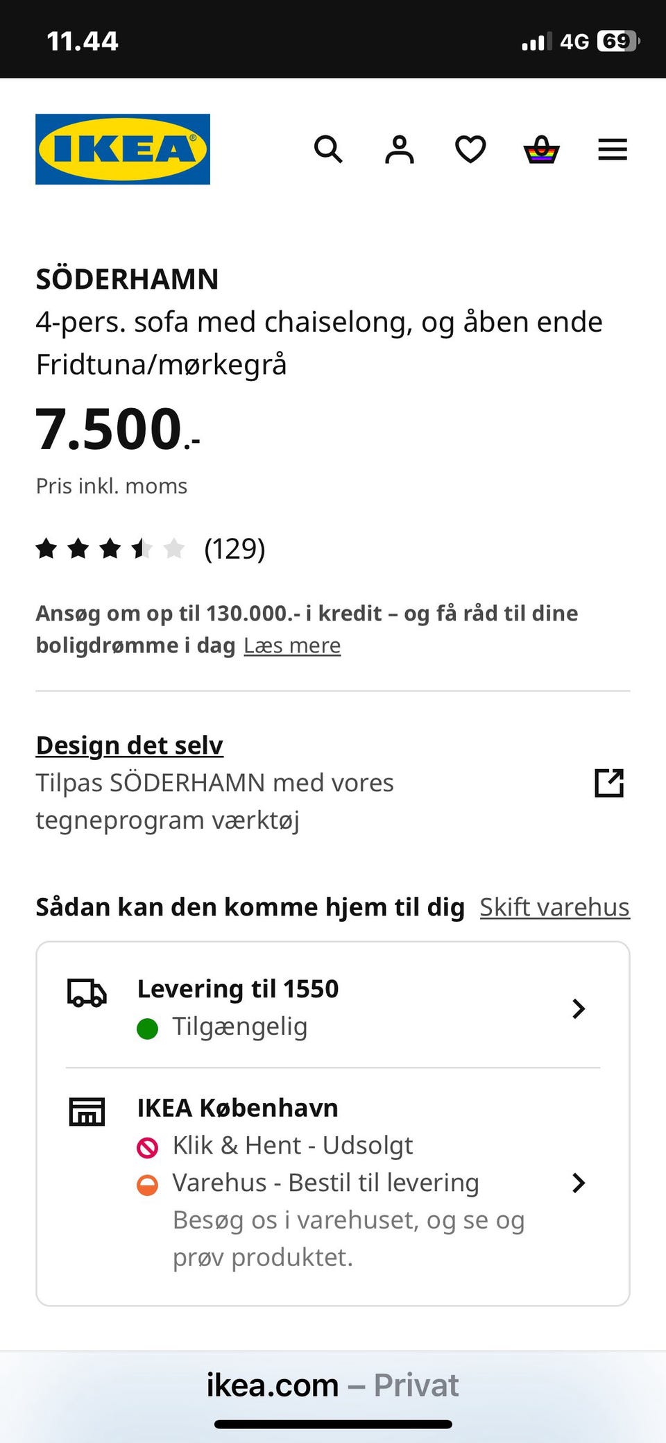Image resolution: width=666 pixels, height=1443 pixels.
Task: Open the hamburger menu
Action: tap(613, 149)
